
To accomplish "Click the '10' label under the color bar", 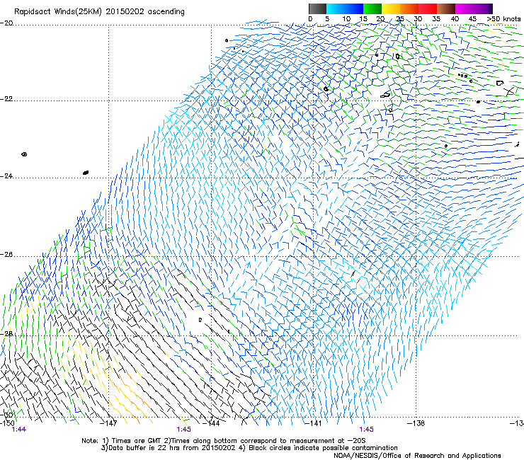I will click(346, 19).
